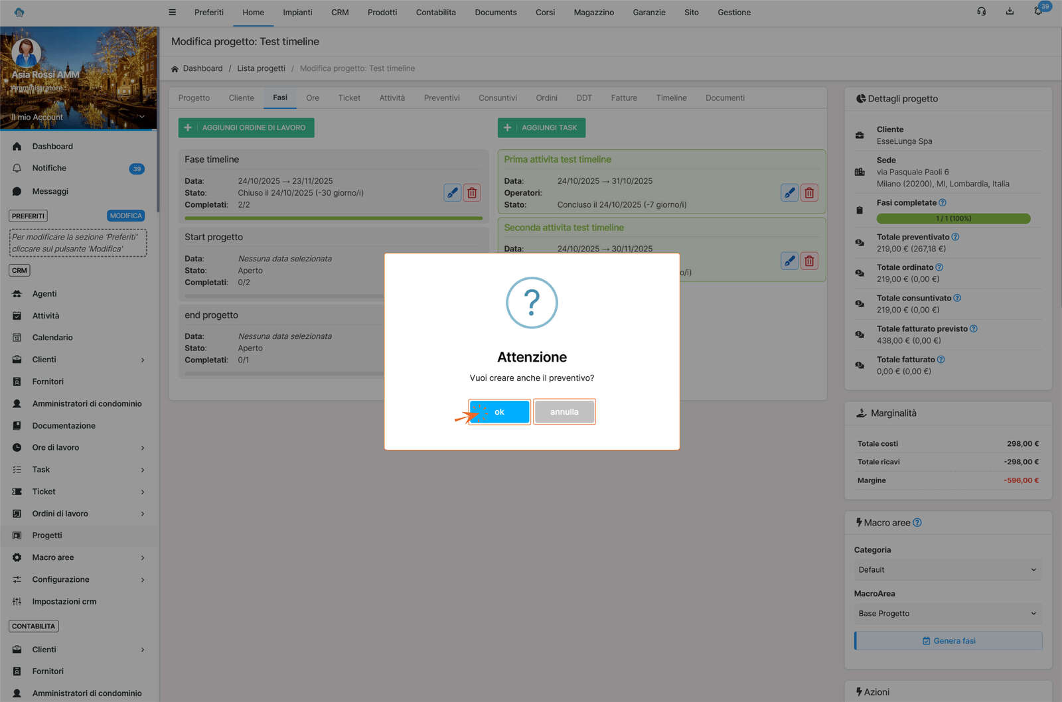The image size is (1062, 702).
Task: Delete the Fase timeline phase
Action: pyautogui.click(x=472, y=193)
